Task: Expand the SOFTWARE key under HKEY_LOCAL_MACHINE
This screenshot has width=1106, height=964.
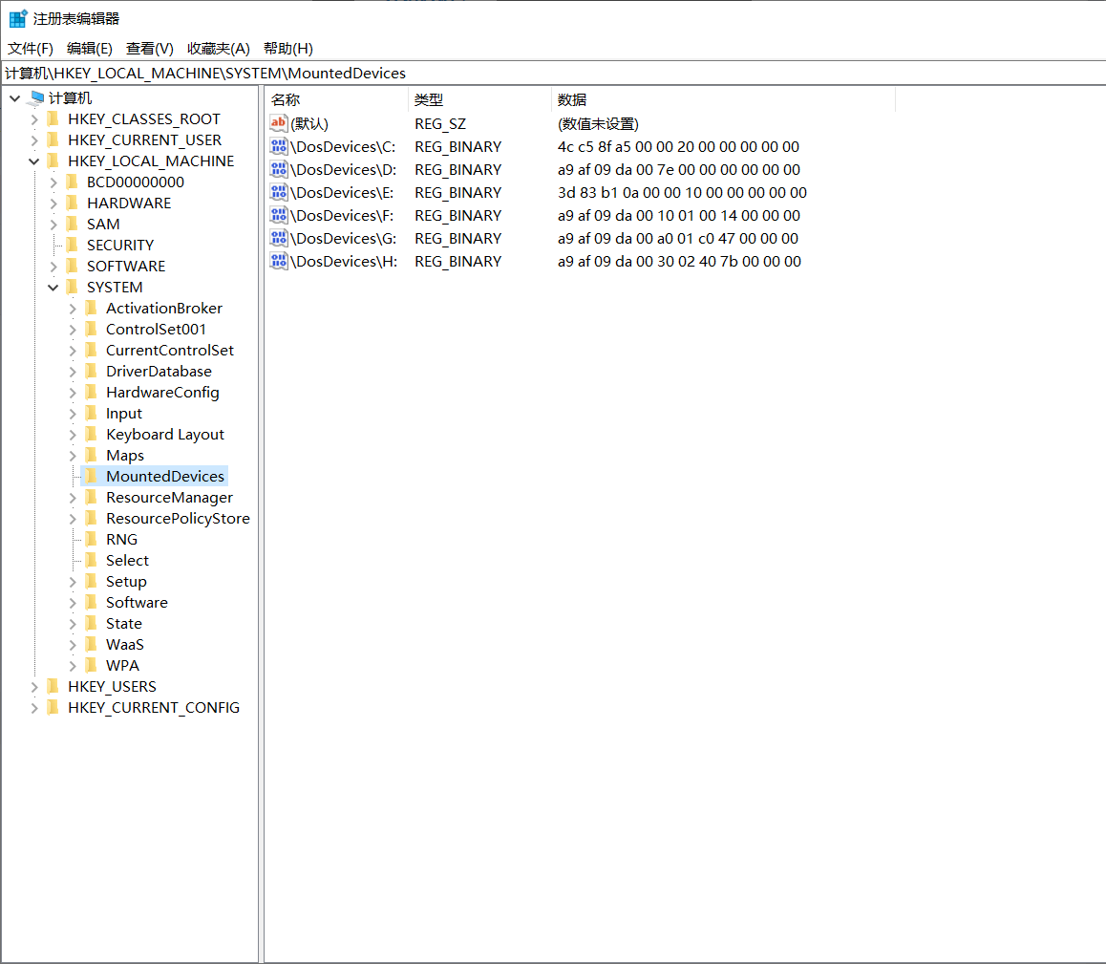Action: pos(53,266)
